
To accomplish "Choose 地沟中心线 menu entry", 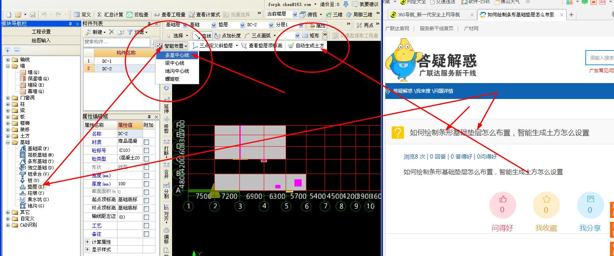I will click(x=177, y=71).
